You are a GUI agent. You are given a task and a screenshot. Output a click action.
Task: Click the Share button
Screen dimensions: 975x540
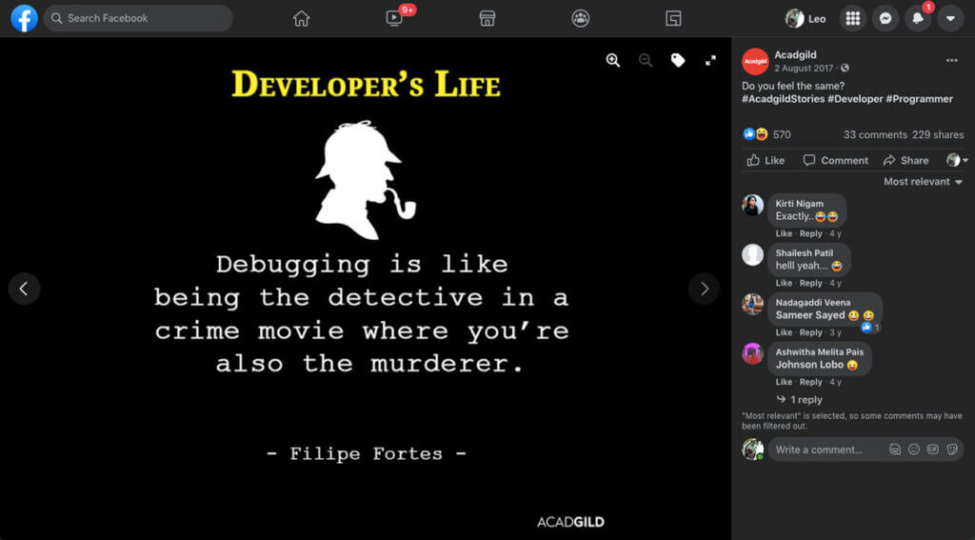[x=905, y=160]
